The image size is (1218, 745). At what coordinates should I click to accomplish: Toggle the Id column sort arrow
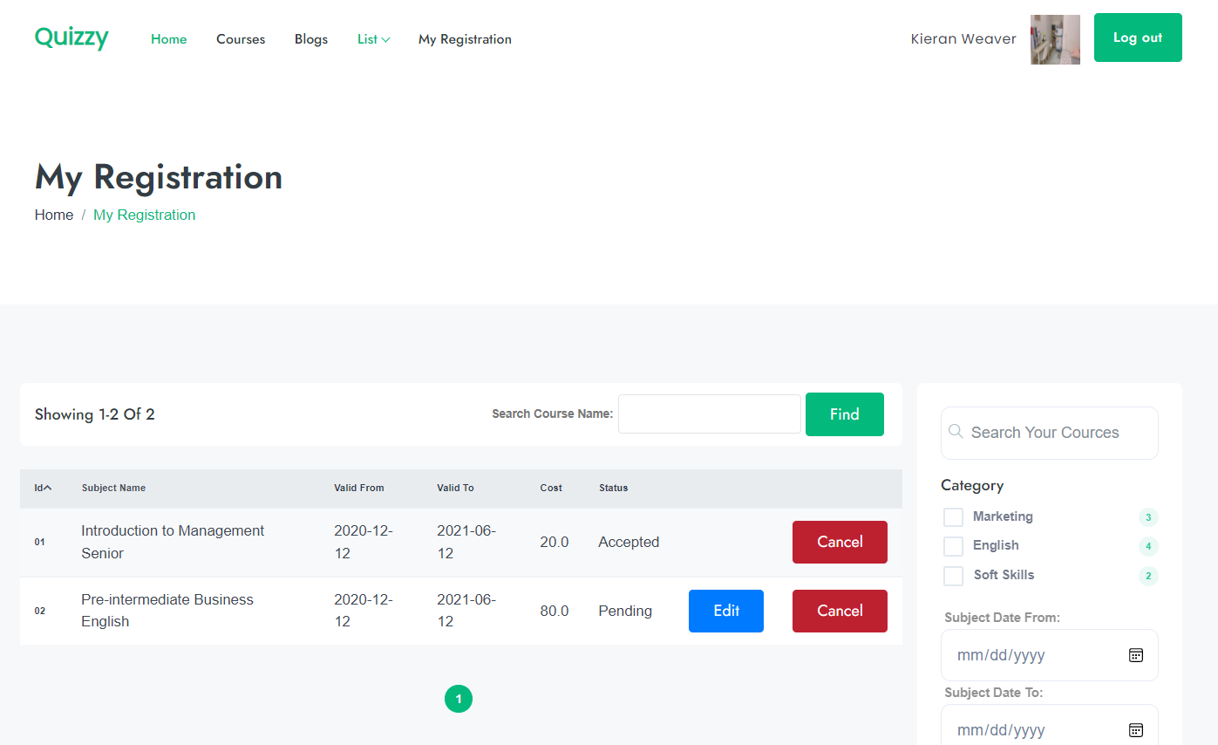(x=49, y=488)
